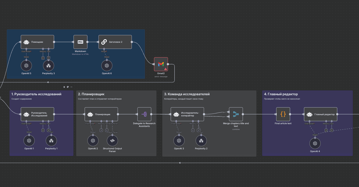359x187 pixels.
Task: Open the Gmail2 send message node
Action: coord(161,64)
